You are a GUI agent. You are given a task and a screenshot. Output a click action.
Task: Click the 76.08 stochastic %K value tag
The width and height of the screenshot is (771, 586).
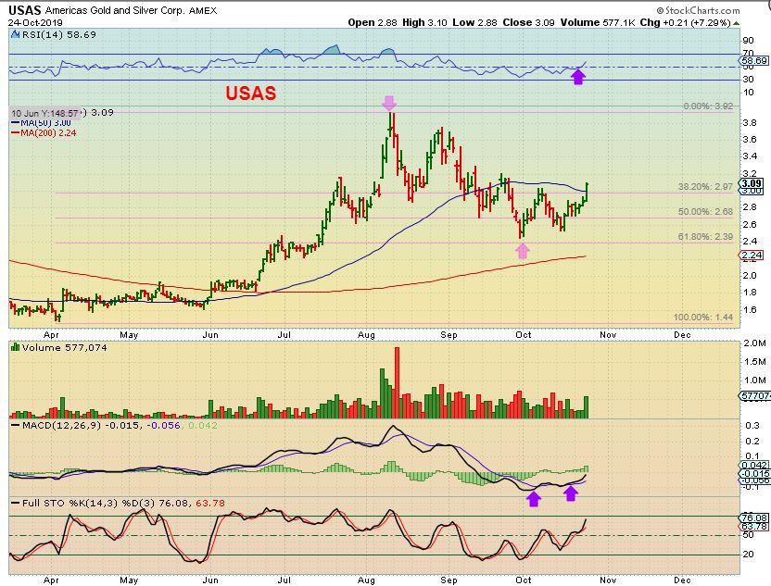754,518
